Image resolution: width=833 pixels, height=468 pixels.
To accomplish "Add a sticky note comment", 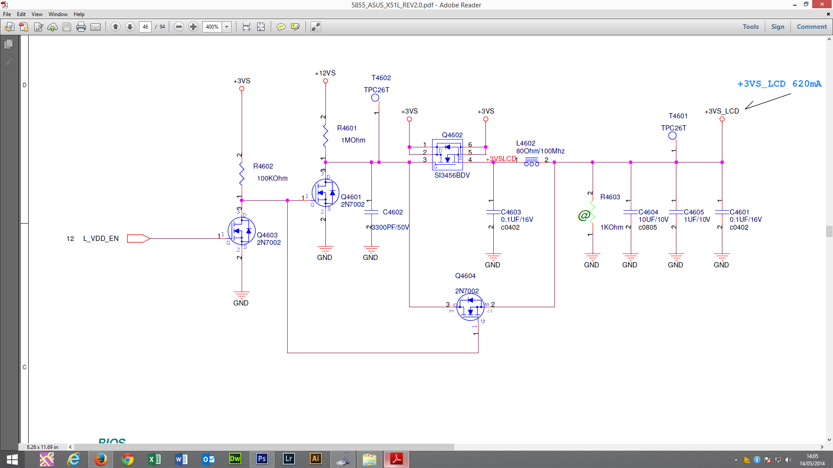I will coord(281,27).
